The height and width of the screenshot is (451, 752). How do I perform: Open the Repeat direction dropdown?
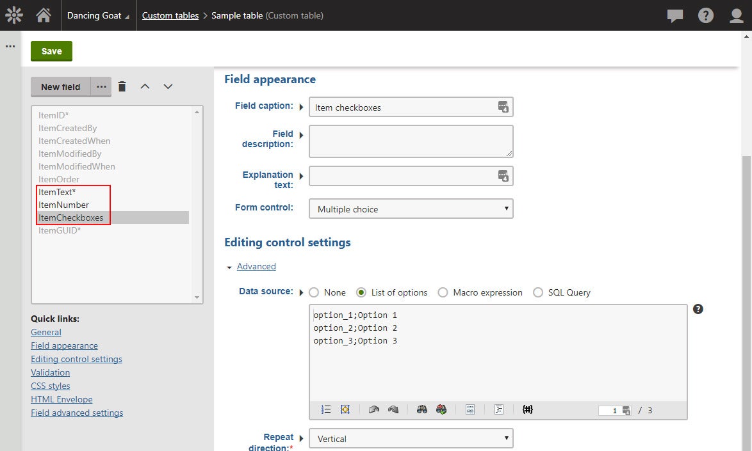(411, 439)
